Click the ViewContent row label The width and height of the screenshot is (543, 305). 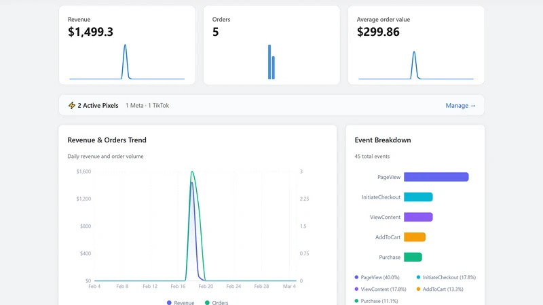pos(385,217)
